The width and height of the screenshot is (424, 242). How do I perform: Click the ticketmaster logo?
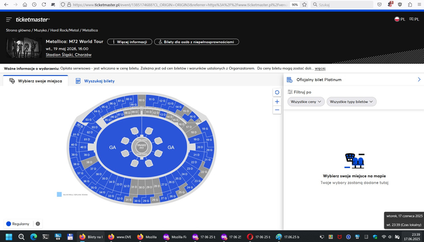[x=33, y=20]
